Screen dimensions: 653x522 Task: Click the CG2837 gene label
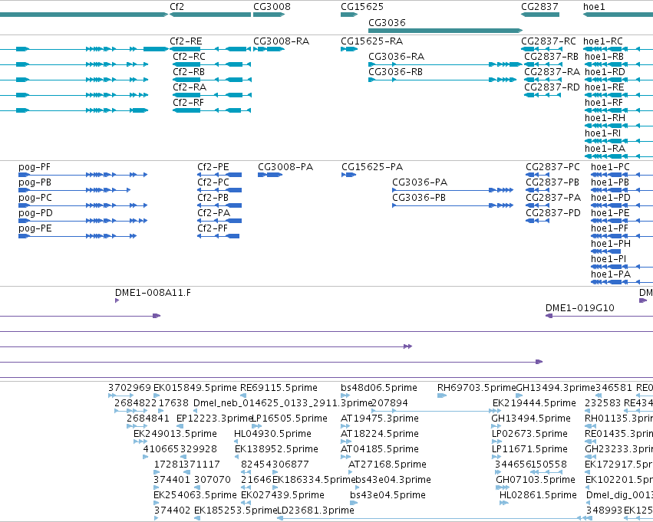[x=539, y=7]
